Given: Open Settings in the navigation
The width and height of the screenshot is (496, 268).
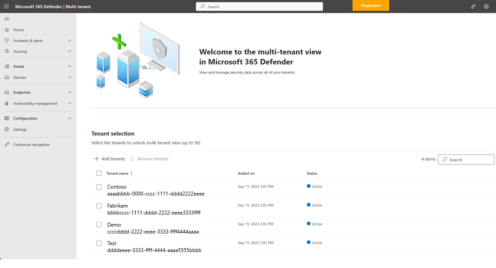Looking at the screenshot, I should [x=20, y=129].
